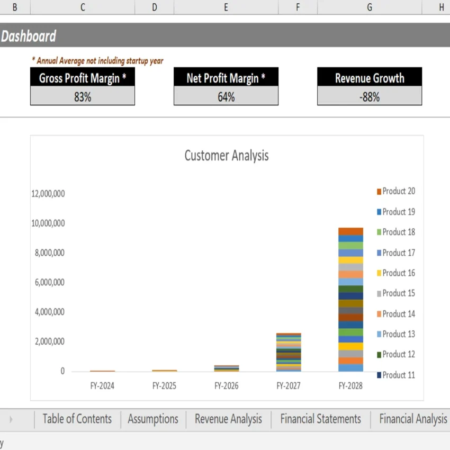Image resolution: width=450 pixels, height=450 pixels.
Task: Open the Revenue Analysis sheet
Action: pyautogui.click(x=228, y=419)
